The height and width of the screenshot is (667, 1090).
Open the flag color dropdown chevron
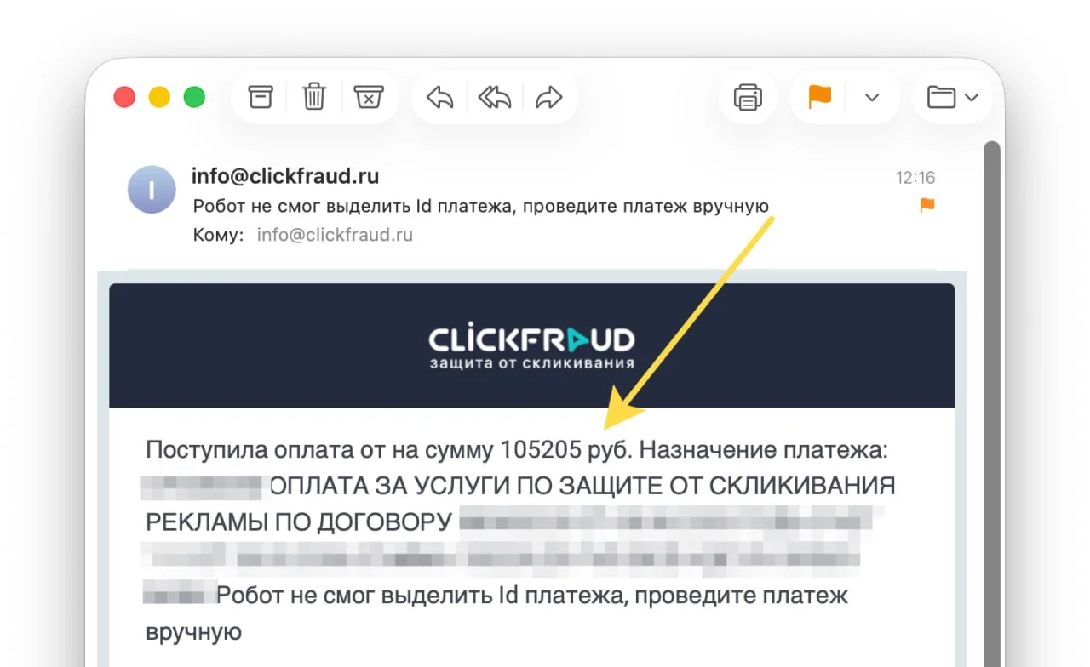point(871,98)
